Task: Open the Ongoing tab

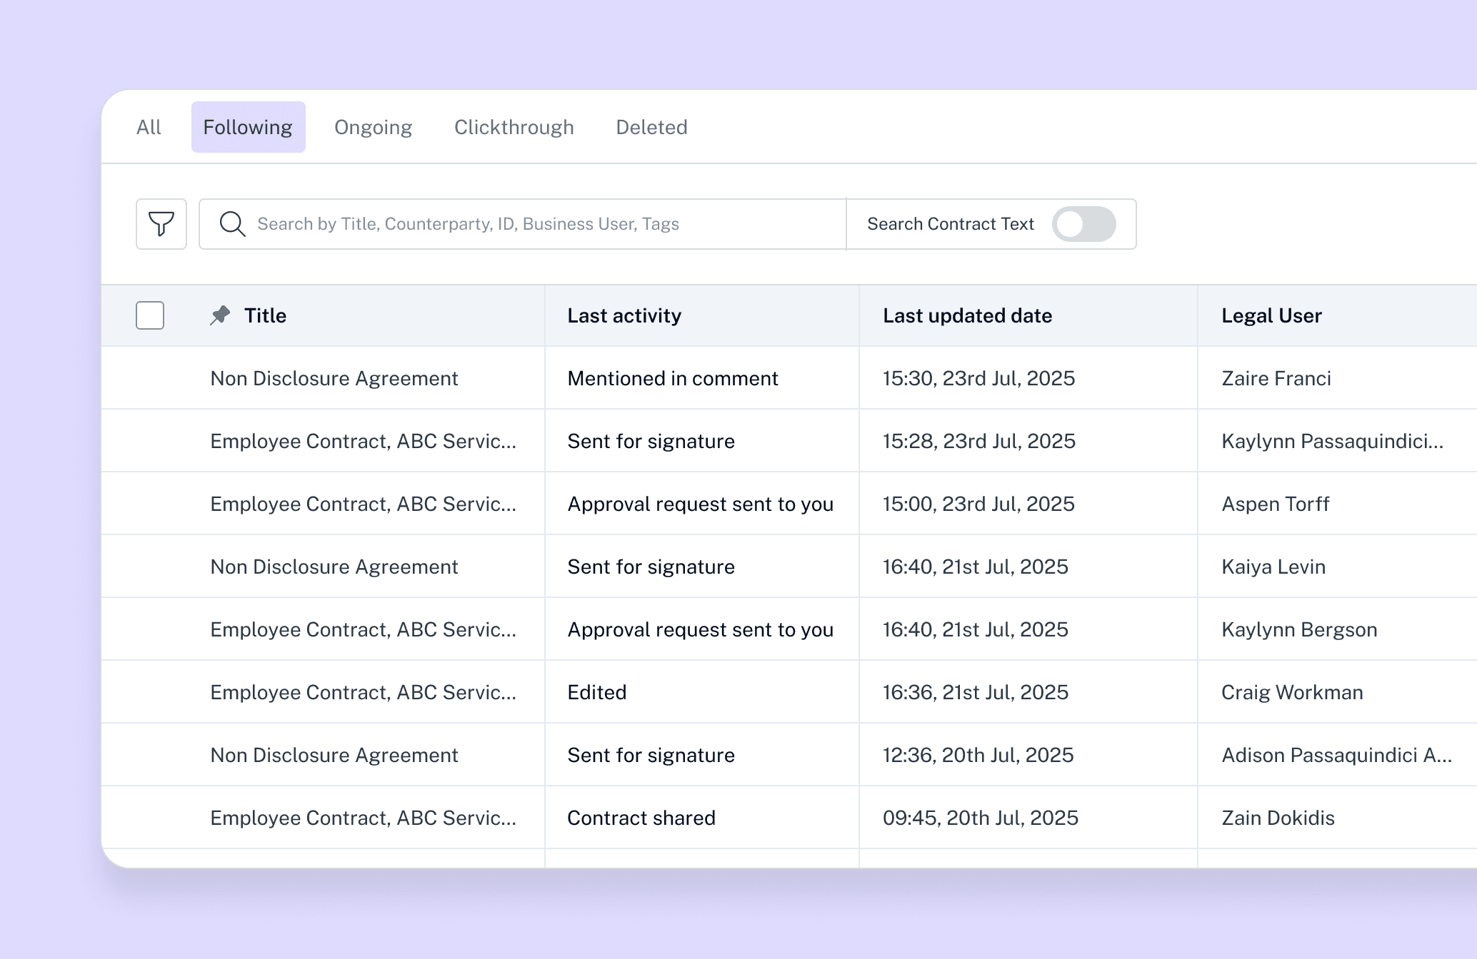Action: pyautogui.click(x=374, y=127)
